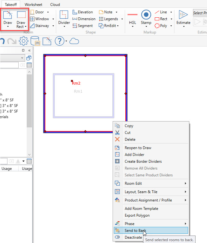Image resolution: width=207 pixels, height=243 pixels.
Task: Open the settings gear icon
Action: click(x=24, y=41)
